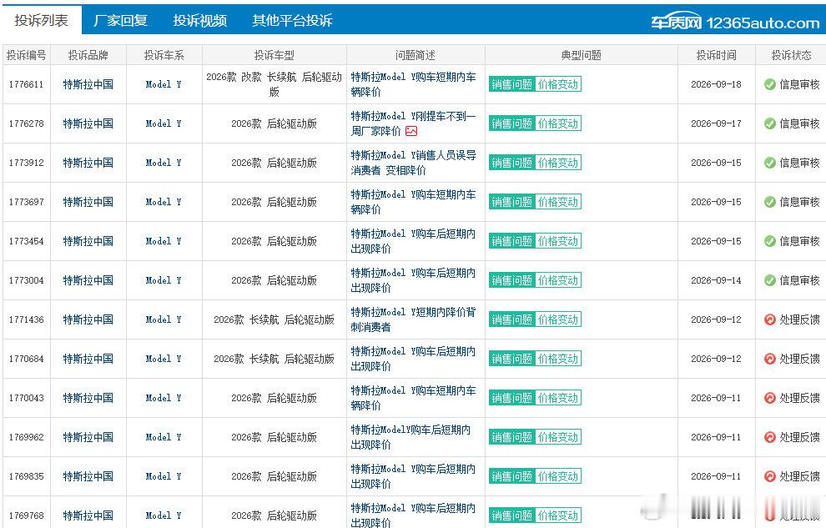
Task: Open problem description of complaint 1769768
Action: [413, 515]
